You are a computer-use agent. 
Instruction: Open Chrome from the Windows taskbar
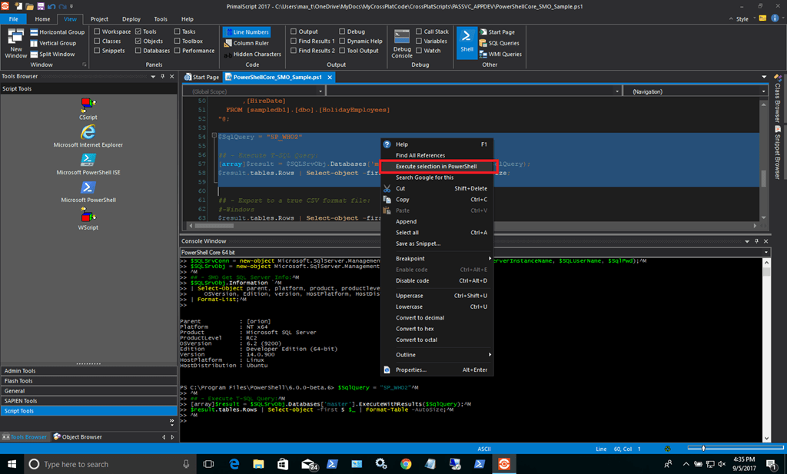coord(406,464)
